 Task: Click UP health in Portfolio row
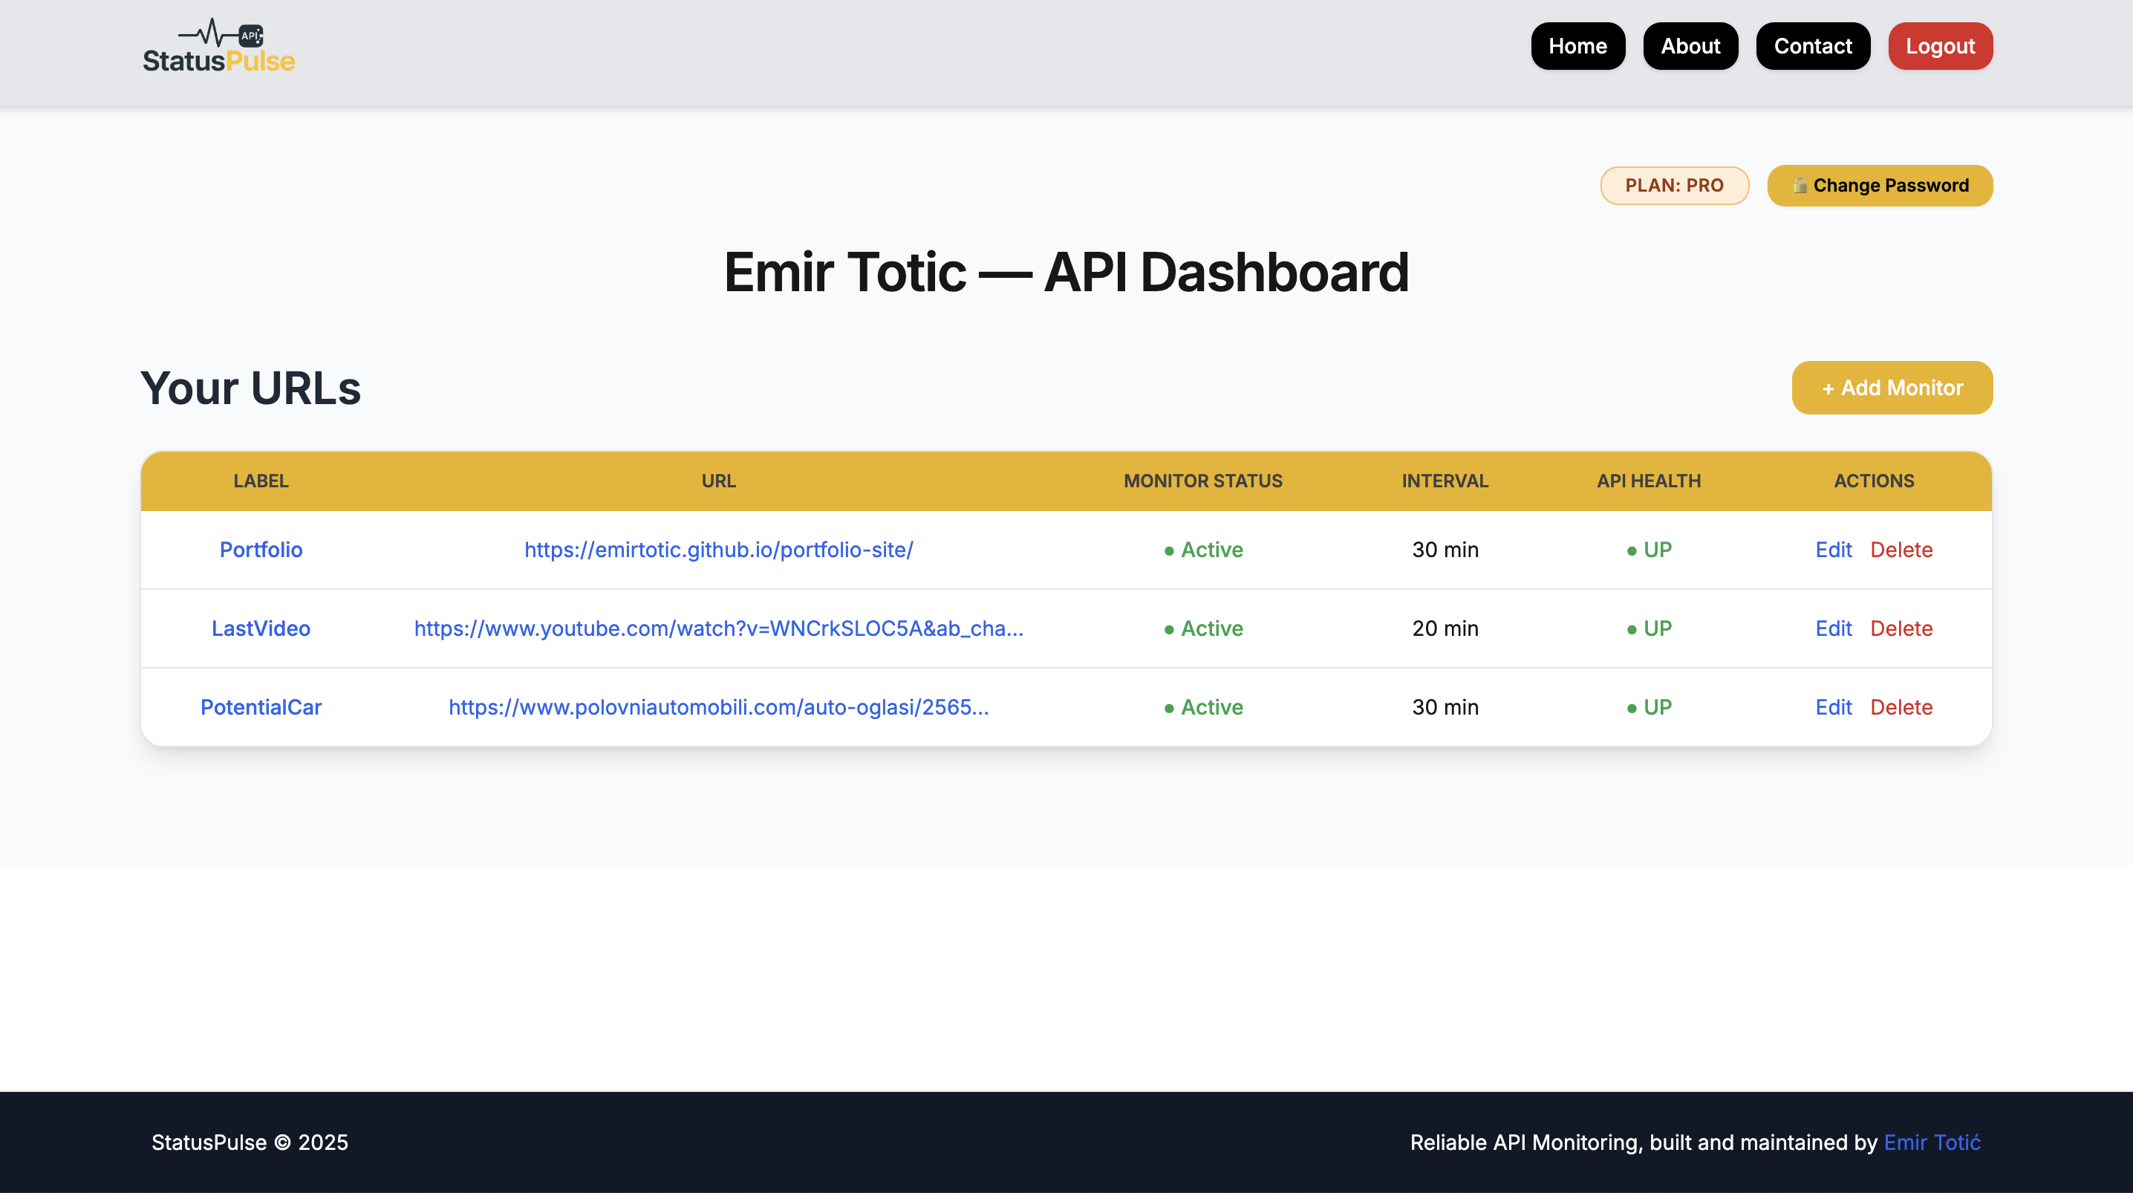point(1650,550)
